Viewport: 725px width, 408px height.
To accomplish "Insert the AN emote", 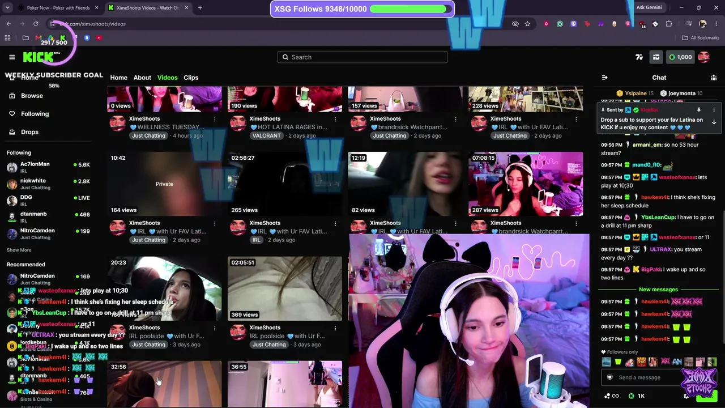I will [677, 362].
